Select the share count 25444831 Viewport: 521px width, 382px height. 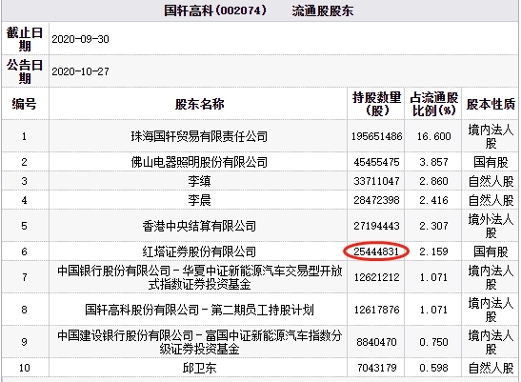click(x=376, y=251)
